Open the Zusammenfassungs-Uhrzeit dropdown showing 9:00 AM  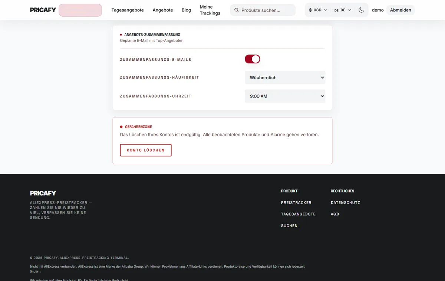click(x=285, y=96)
